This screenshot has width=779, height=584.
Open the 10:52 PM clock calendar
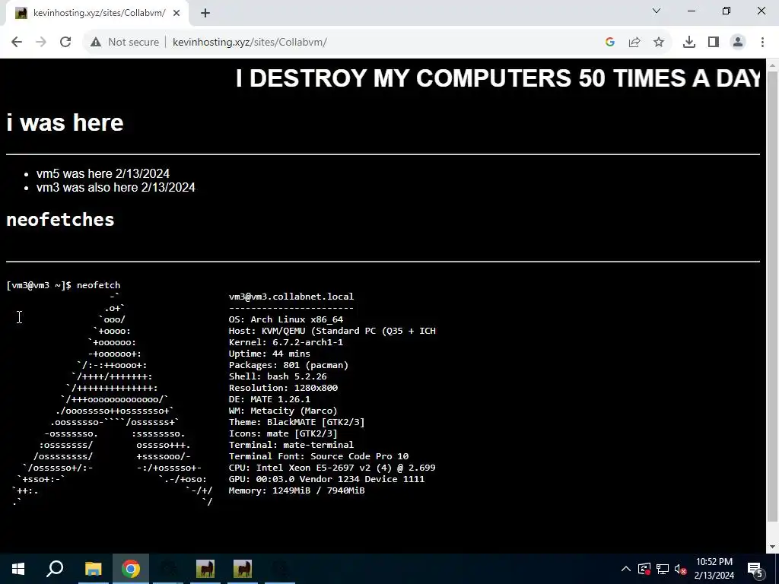714,569
